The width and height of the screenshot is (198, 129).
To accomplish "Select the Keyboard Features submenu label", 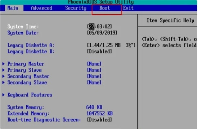I will [x=30, y=95].
